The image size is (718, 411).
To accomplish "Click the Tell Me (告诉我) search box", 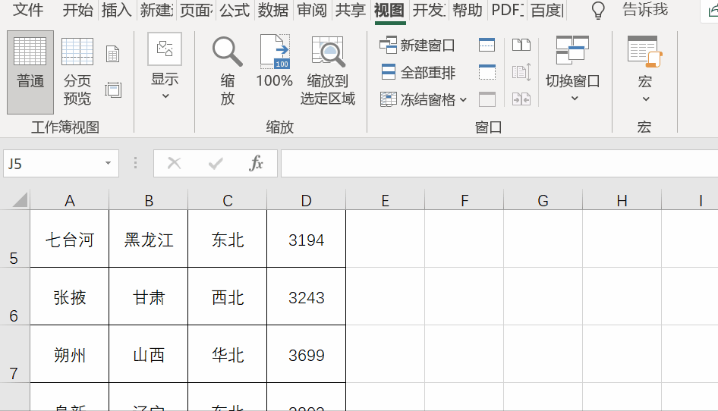I will coord(644,10).
